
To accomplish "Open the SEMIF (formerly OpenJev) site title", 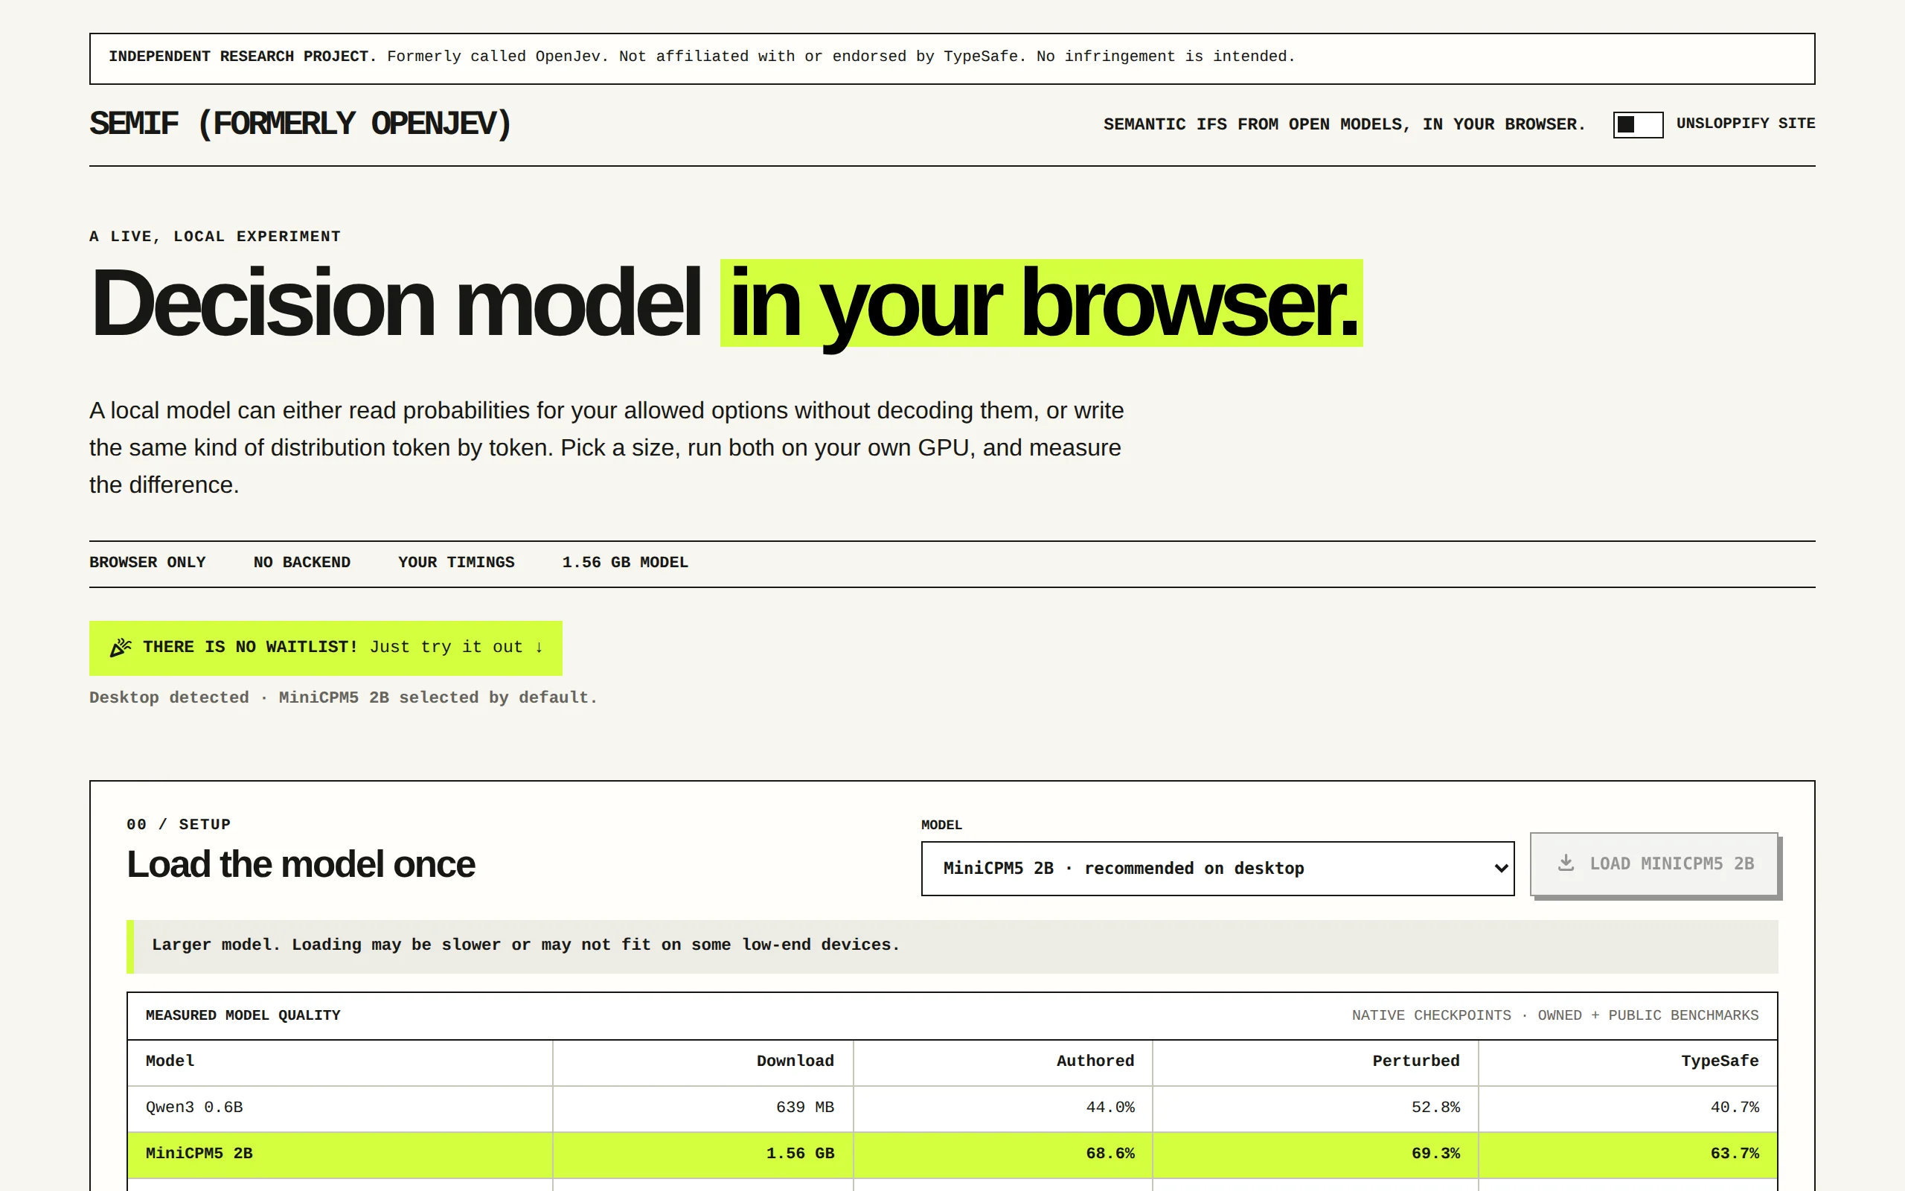I will 300,124.
